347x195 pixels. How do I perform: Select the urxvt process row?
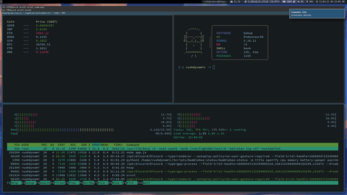(172, 175)
